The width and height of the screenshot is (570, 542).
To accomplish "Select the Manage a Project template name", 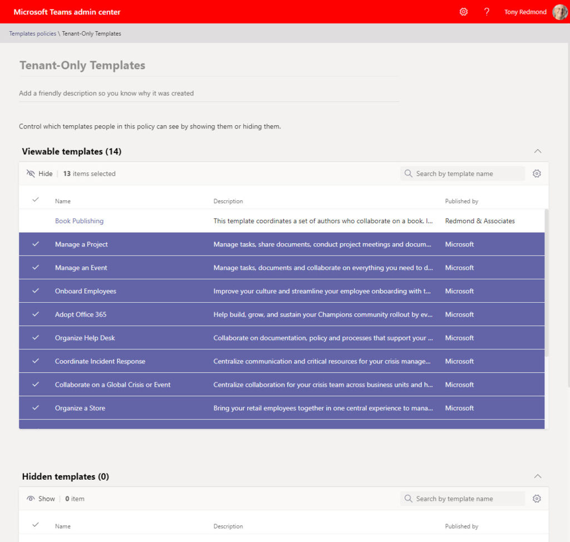I will point(81,244).
